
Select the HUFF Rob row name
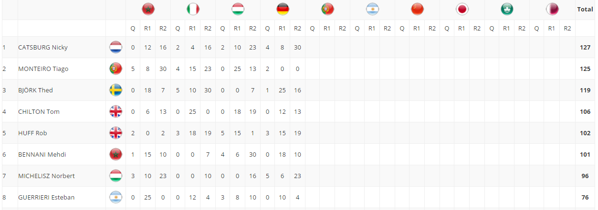32,133
